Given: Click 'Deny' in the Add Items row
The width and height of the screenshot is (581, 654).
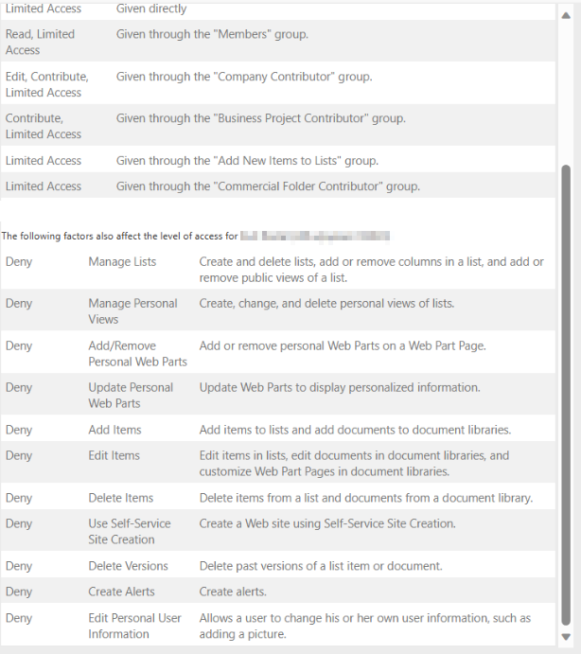Looking at the screenshot, I should (19, 430).
